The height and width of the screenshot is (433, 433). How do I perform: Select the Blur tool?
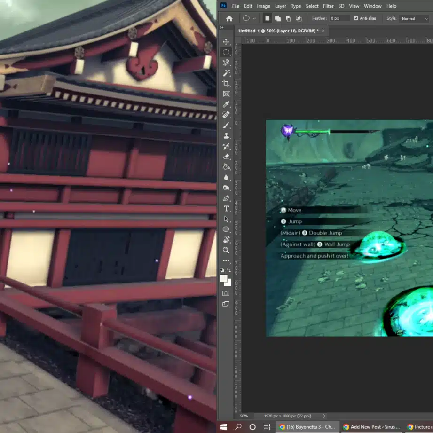pyautogui.click(x=226, y=177)
